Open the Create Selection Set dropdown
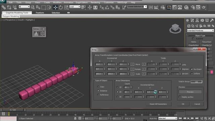Viewport: 215px width, 121px height. [137, 7]
